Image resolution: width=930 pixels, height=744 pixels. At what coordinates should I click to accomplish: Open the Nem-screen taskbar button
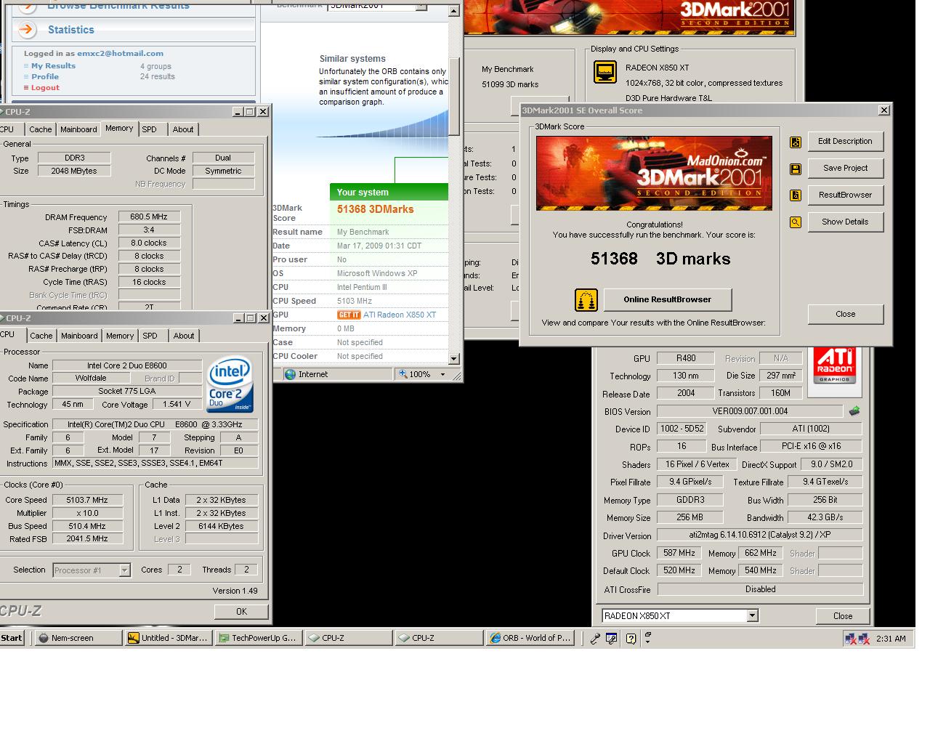(78, 638)
